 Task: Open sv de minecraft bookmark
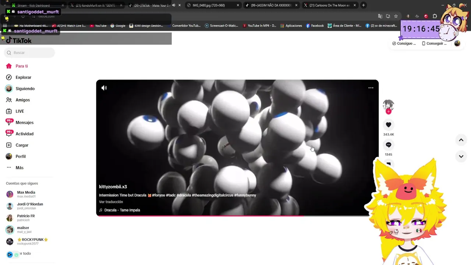click(382, 26)
